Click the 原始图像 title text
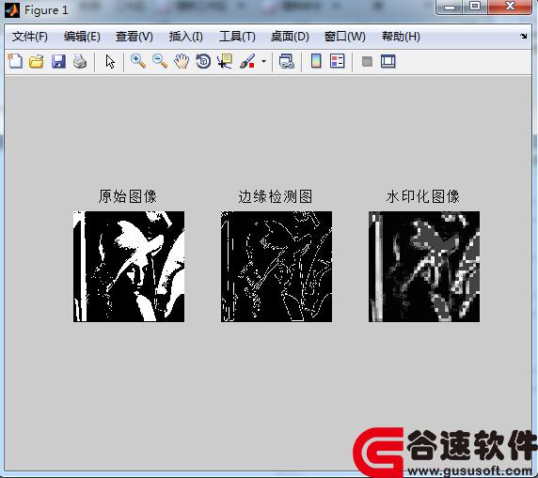Image resolution: width=538 pixels, height=478 pixels. click(x=128, y=196)
